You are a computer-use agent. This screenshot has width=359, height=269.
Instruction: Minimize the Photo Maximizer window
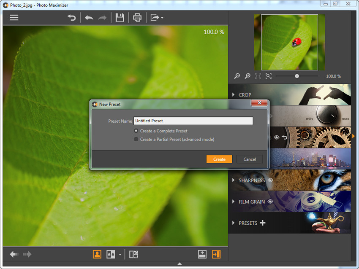pyautogui.click(x=326, y=4)
